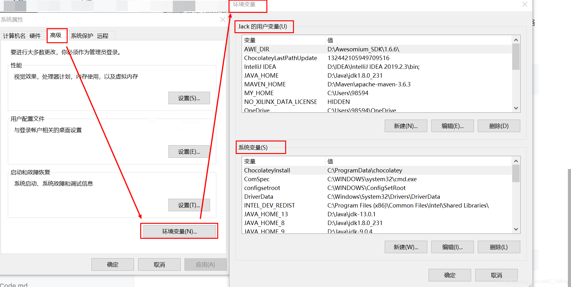Screen dimensions: 571x287
Task: Open 环境变量(N)... button
Action: [x=179, y=231]
